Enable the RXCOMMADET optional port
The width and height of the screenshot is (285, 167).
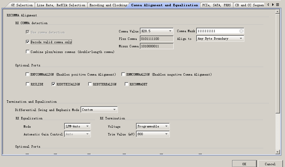(x=127, y=84)
